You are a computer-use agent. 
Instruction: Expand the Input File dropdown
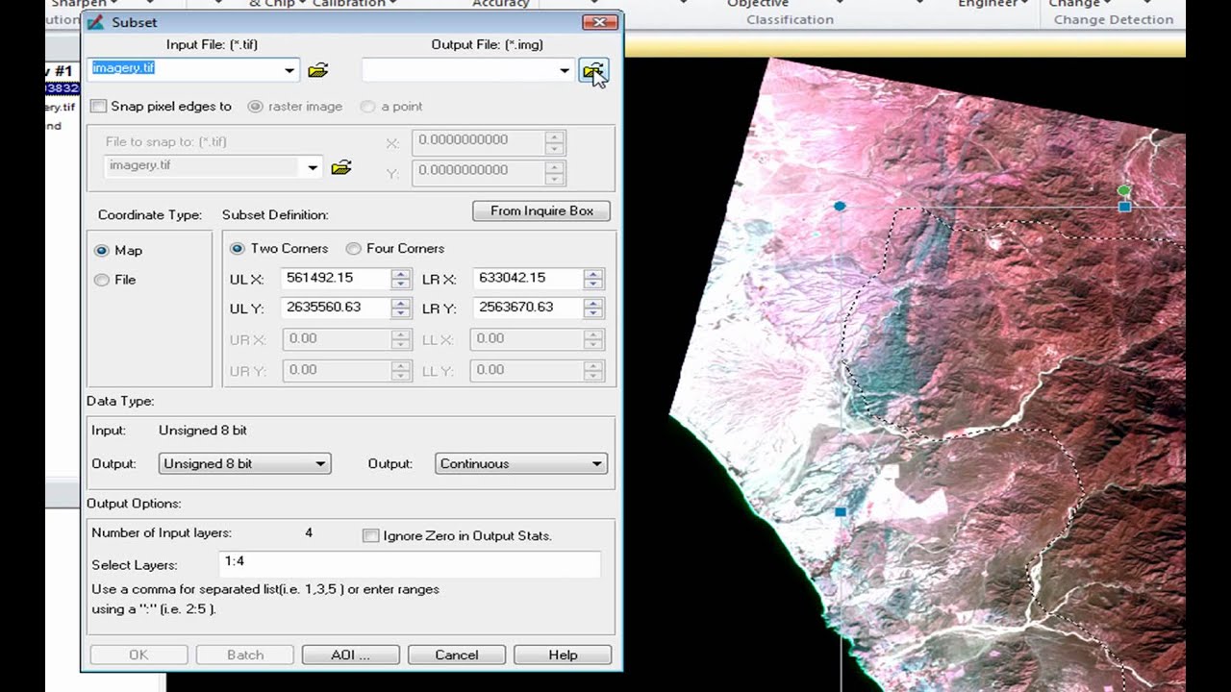pyautogui.click(x=289, y=70)
